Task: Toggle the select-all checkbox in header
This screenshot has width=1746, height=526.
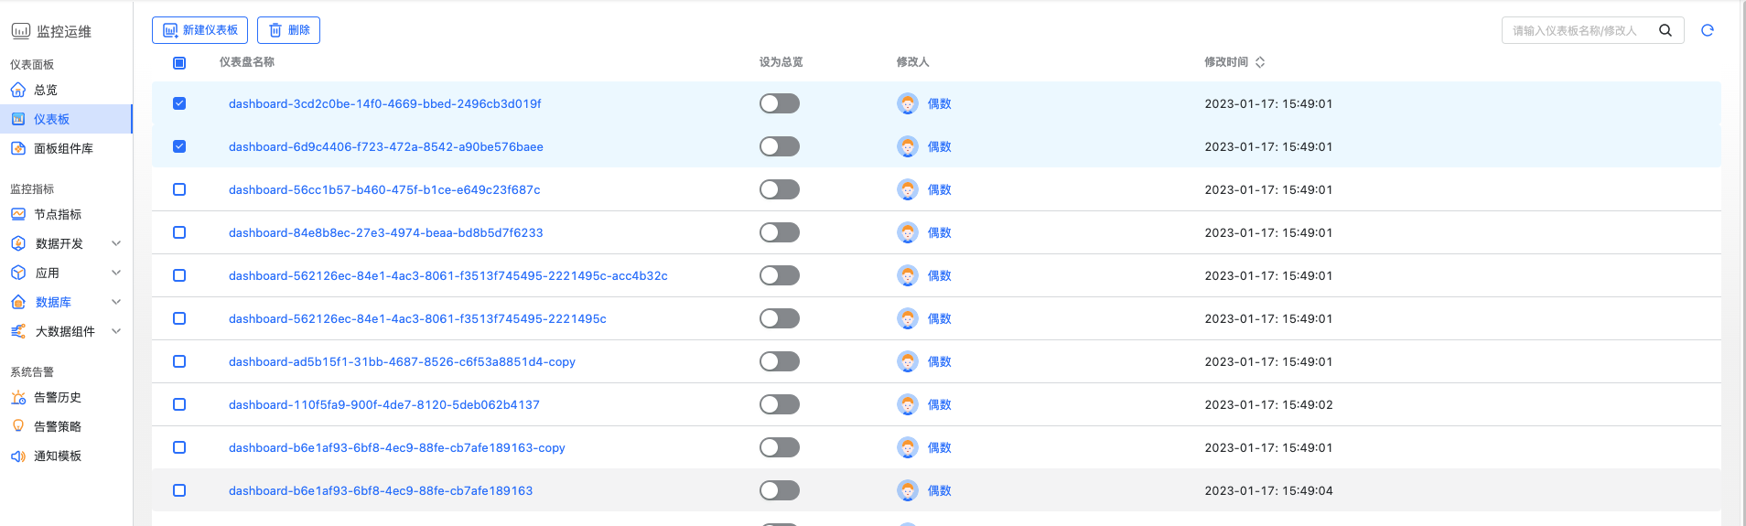Action: click(x=179, y=63)
